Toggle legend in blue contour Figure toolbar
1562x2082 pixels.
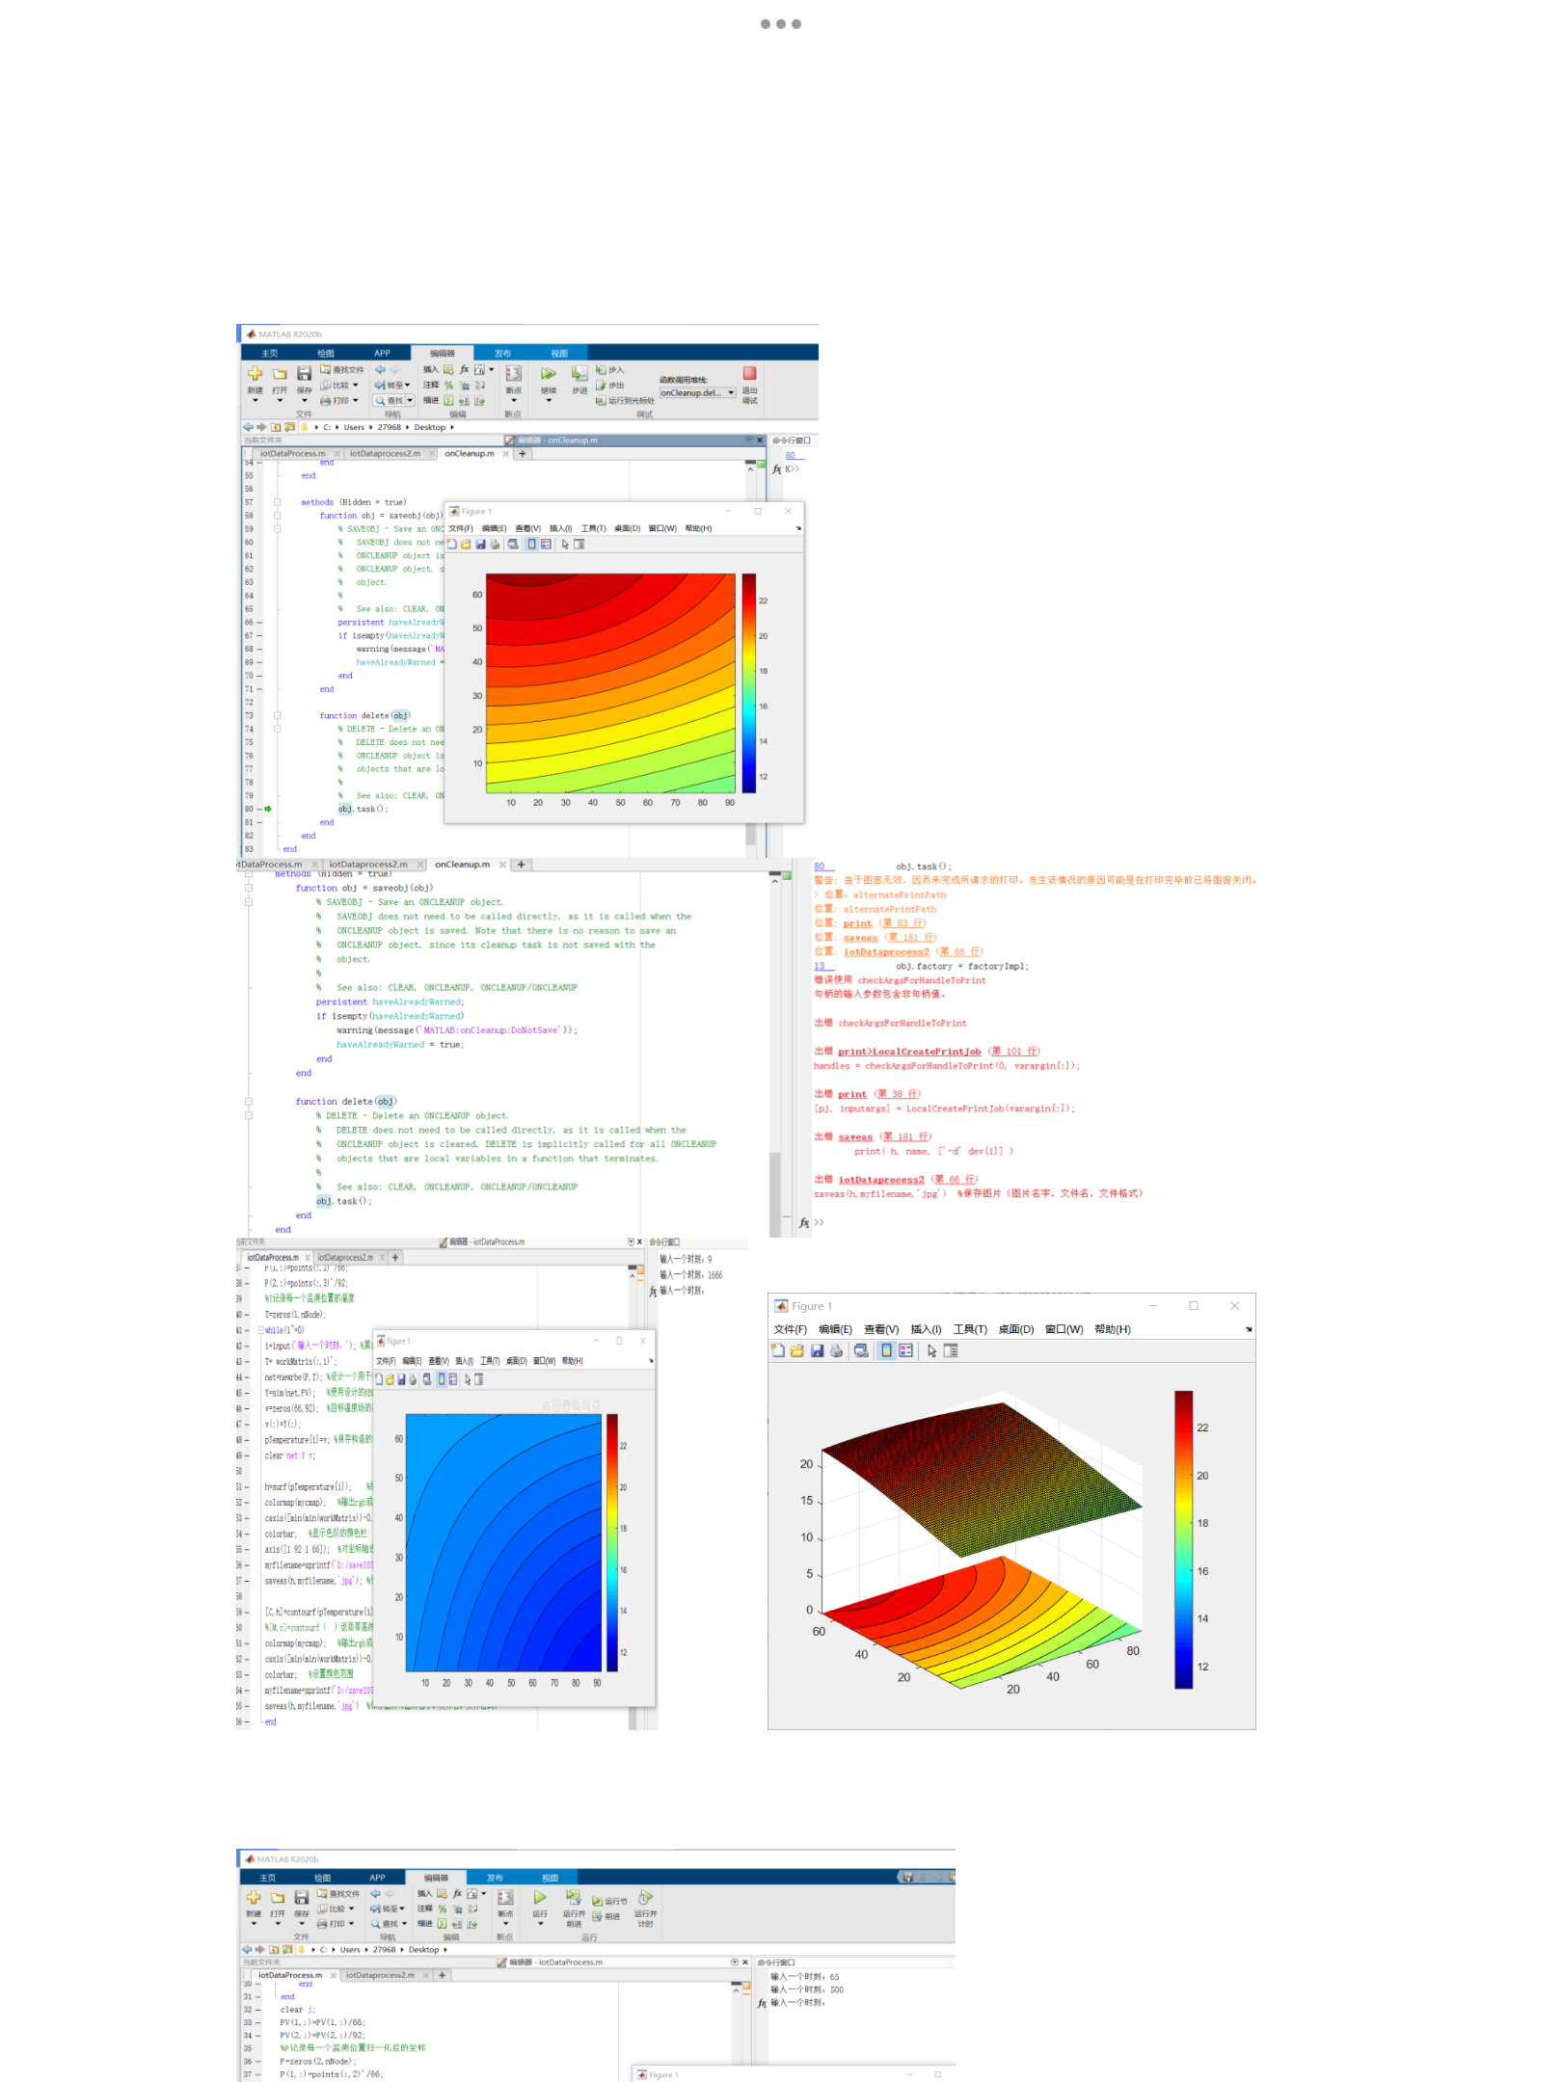click(x=453, y=1379)
